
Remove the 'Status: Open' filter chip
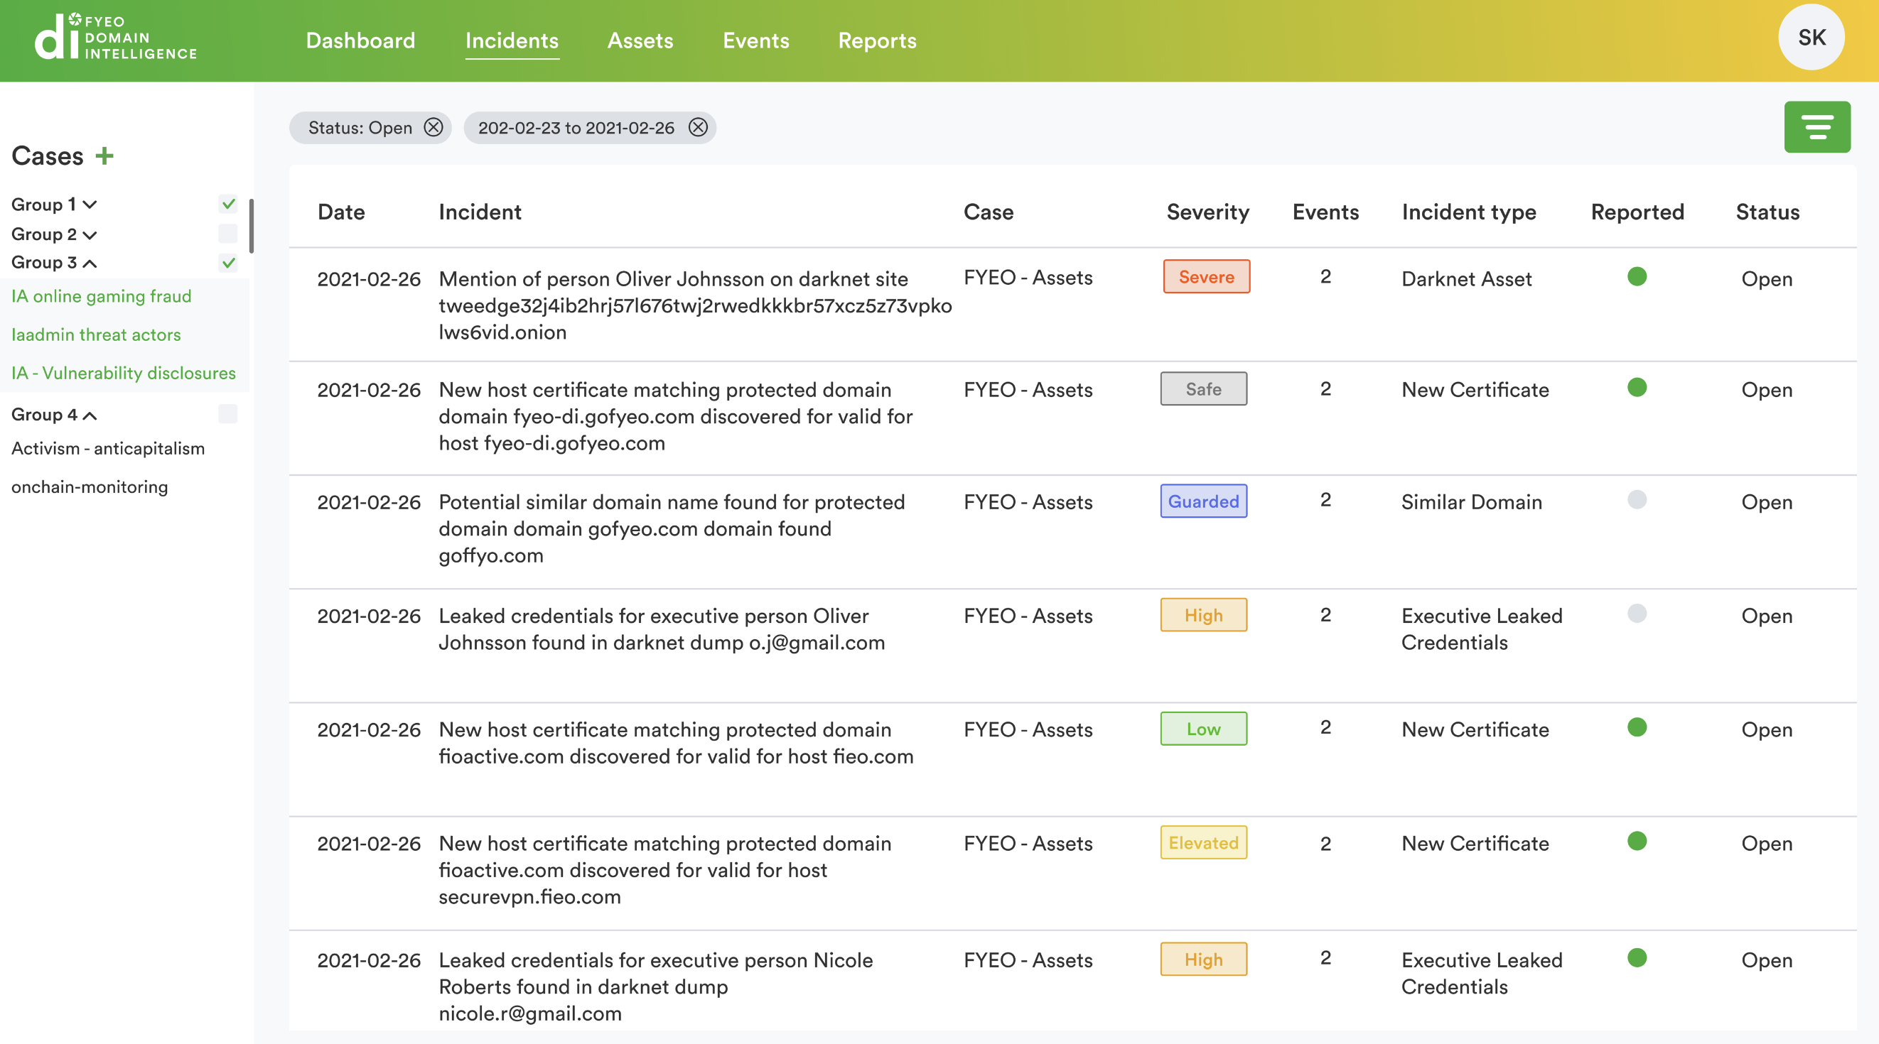point(433,128)
